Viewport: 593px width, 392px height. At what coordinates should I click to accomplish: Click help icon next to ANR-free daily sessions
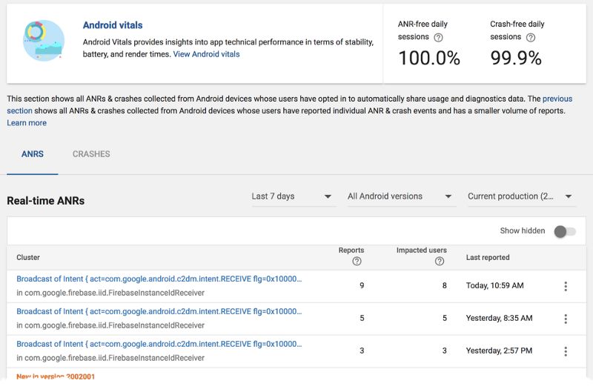(438, 37)
